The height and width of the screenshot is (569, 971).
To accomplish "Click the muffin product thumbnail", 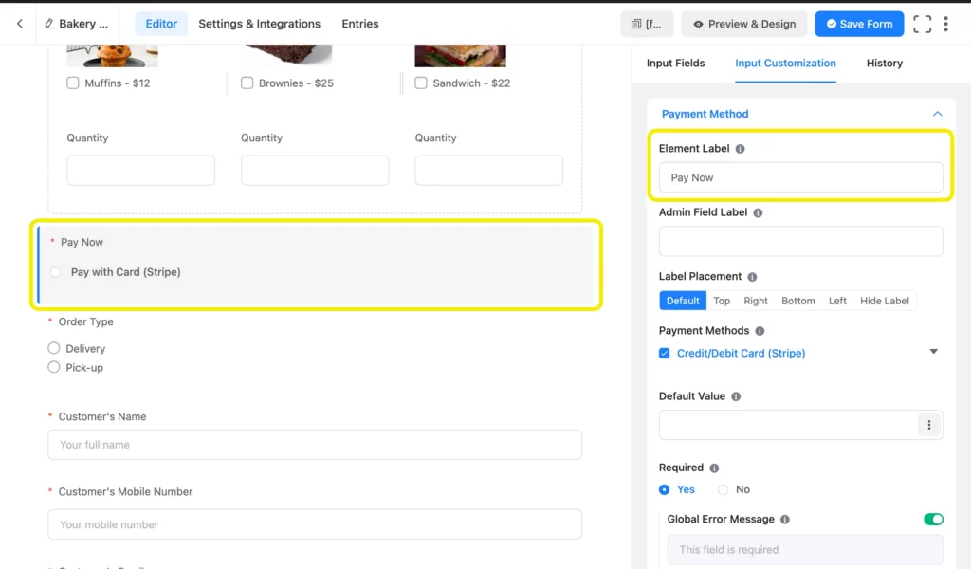I will pos(112,56).
